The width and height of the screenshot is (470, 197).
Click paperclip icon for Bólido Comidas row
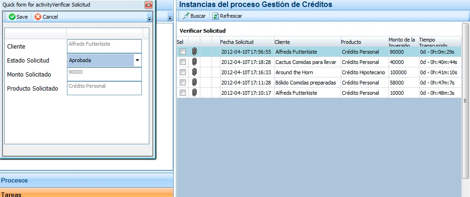(194, 83)
